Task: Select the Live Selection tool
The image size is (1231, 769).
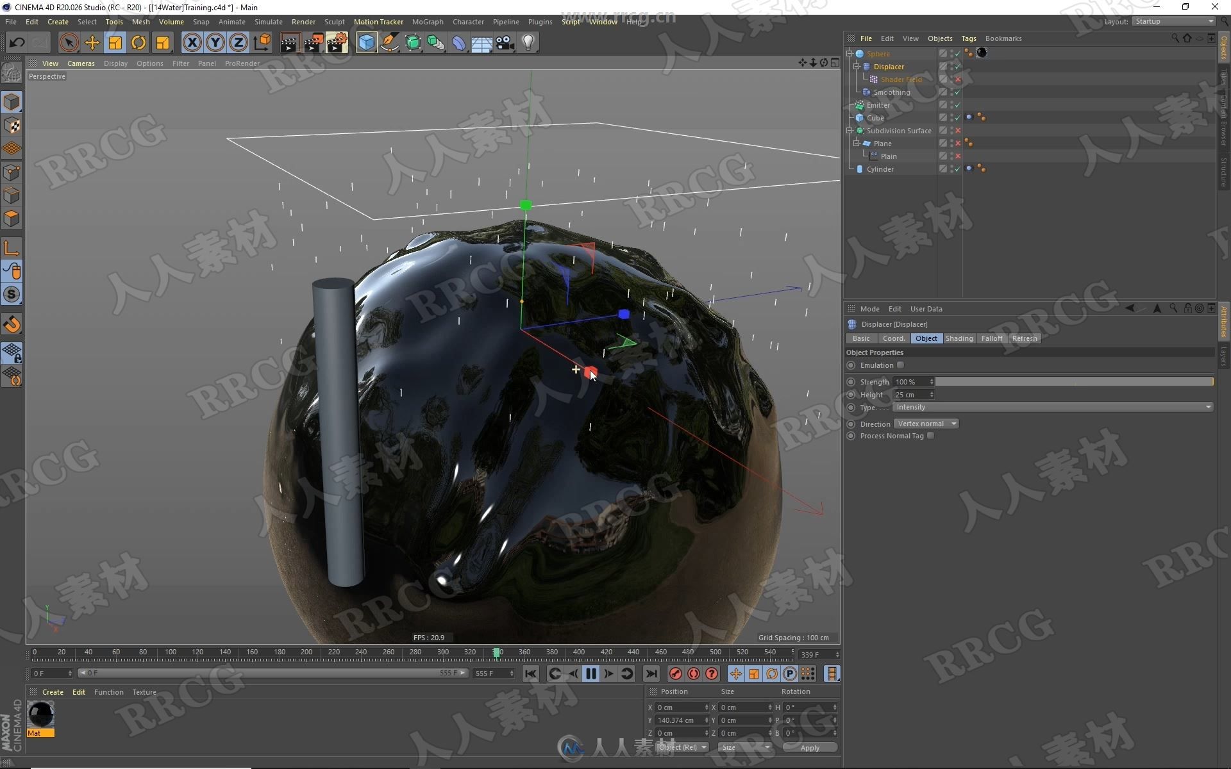Action: point(69,43)
